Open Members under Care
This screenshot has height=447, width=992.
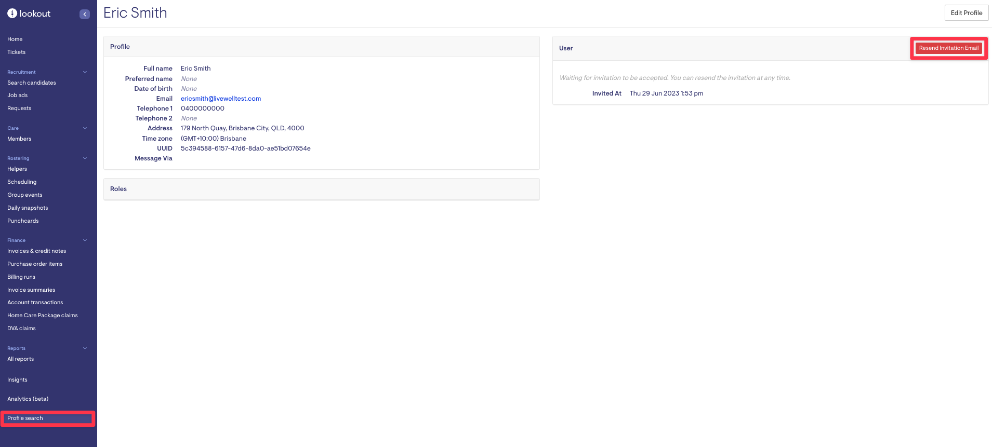[x=19, y=139]
